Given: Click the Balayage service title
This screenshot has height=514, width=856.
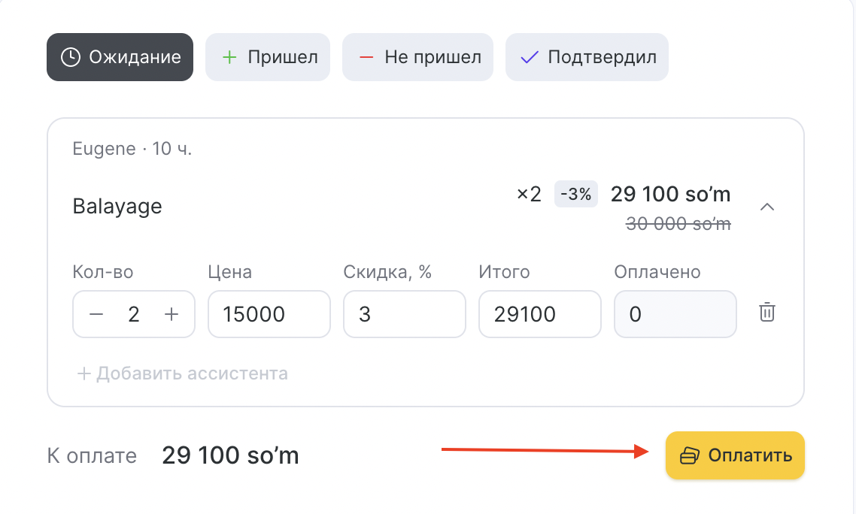Looking at the screenshot, I should [117, 207].
